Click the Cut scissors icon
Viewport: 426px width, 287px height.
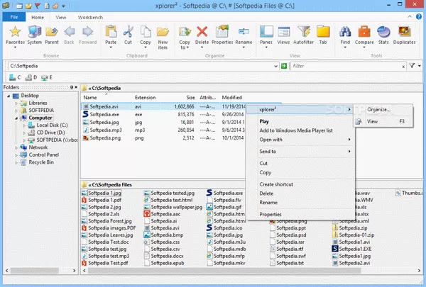coord(128,33)
